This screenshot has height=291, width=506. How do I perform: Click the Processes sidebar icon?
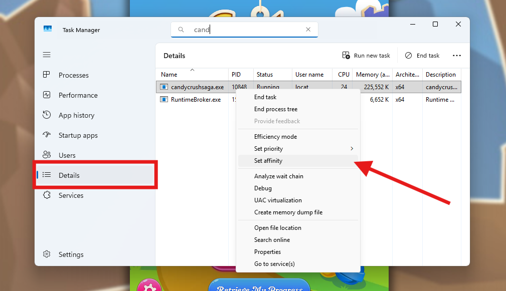[47, 75]
